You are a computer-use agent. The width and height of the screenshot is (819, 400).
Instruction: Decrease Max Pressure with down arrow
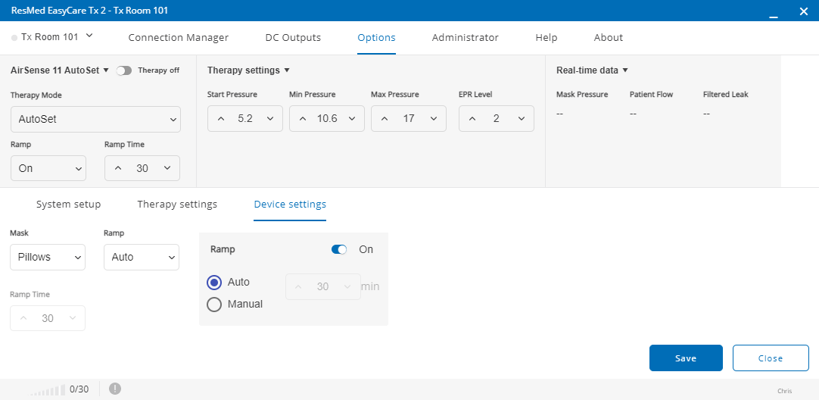click(x=434, y=119)
